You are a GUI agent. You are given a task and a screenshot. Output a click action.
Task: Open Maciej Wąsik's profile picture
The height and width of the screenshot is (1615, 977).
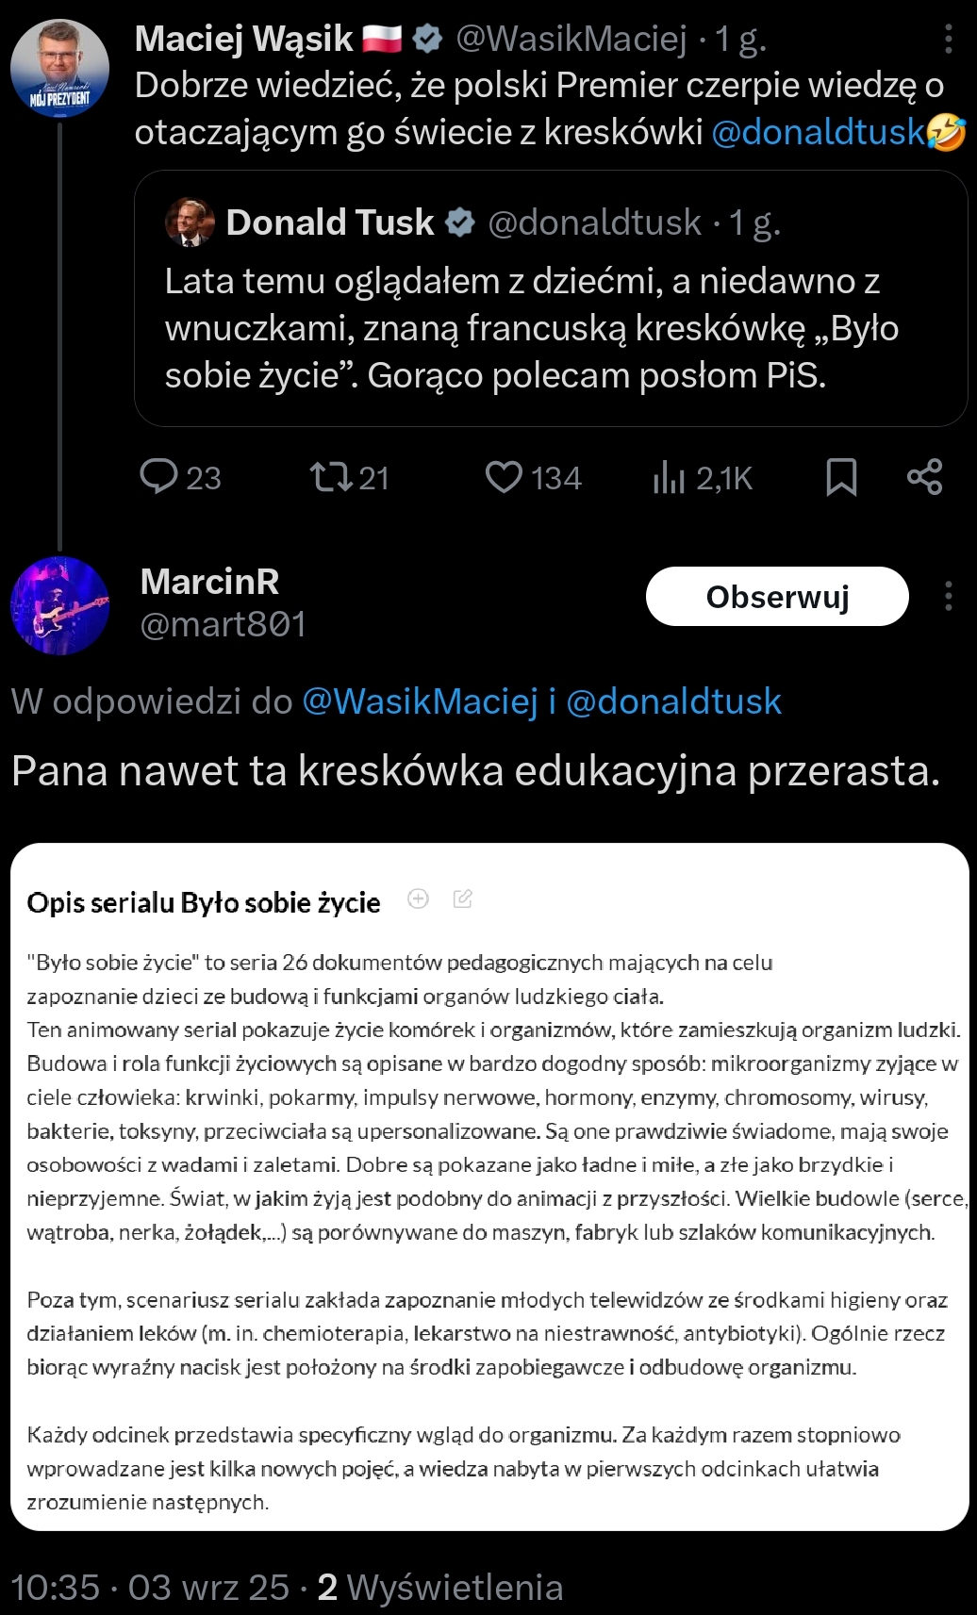click(x=59, y=69)
